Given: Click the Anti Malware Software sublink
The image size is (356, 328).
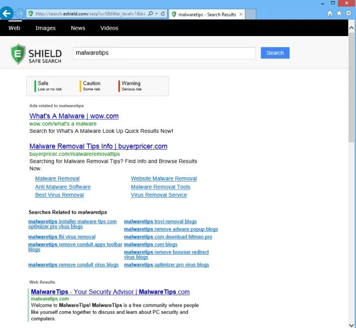Looking at the screenshot, I should point(62,187).
